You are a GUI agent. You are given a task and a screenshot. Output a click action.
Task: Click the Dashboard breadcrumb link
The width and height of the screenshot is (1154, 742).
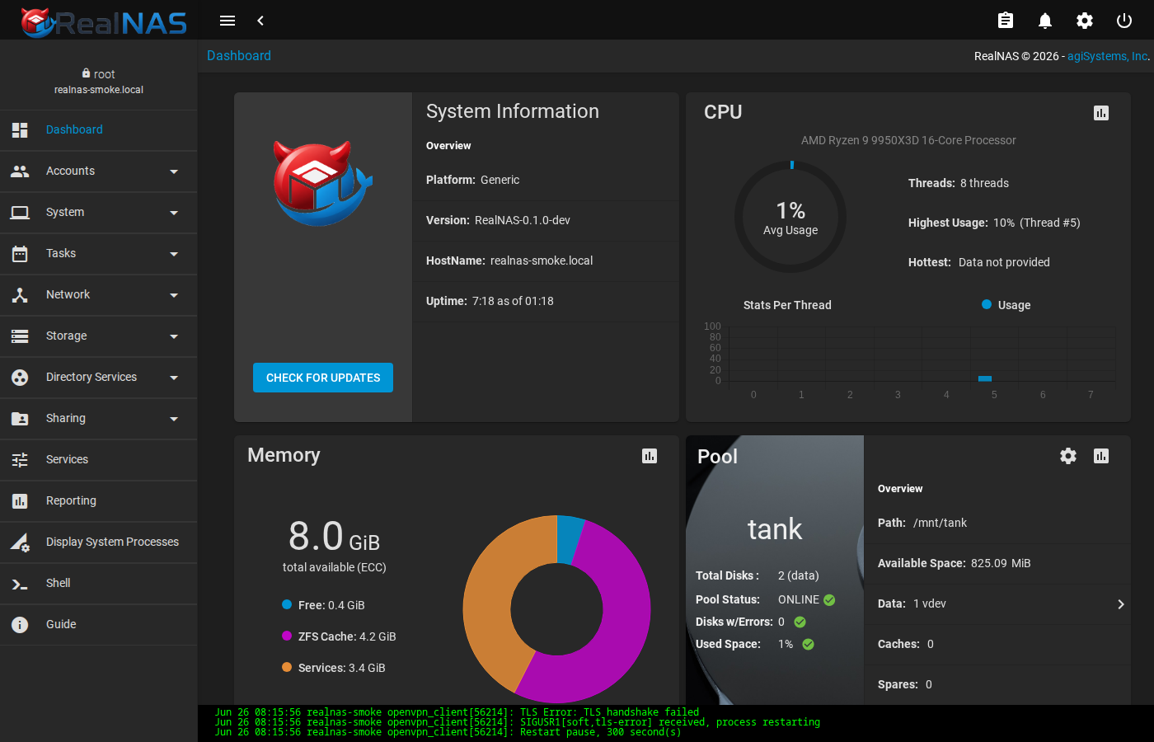[x=239, y=55]
